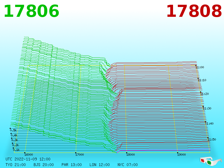Click the red ask price 17808

194,11
